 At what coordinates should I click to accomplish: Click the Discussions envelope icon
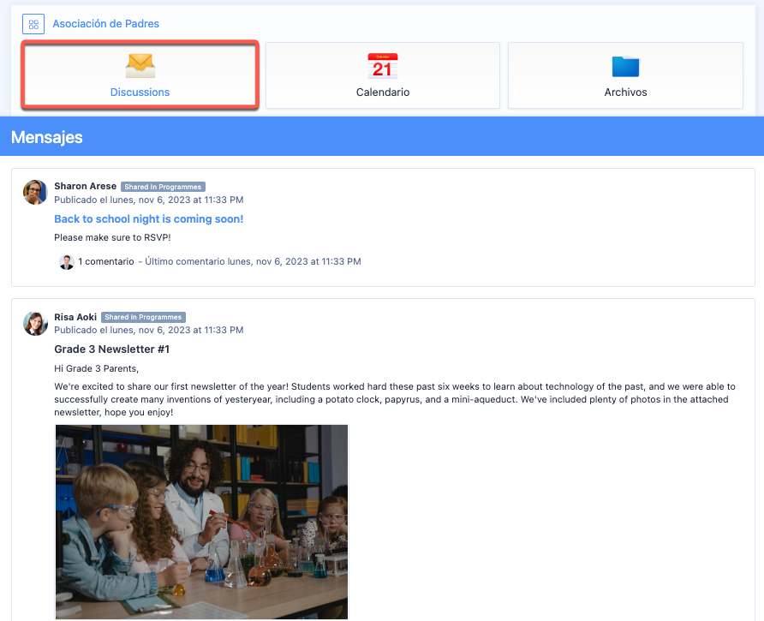tap(140, 66)
